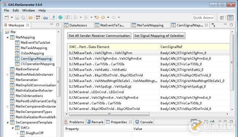Maximize the editor area
The width and height of the screenshot is (238, 137).
pyautogui.click(x=231, y=25)
